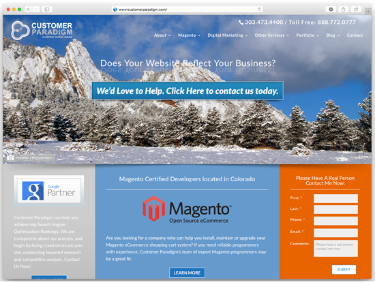Screen dimensions: 375x282
Task: Click the Customer Paradigm logo
Action: [42, 31]
